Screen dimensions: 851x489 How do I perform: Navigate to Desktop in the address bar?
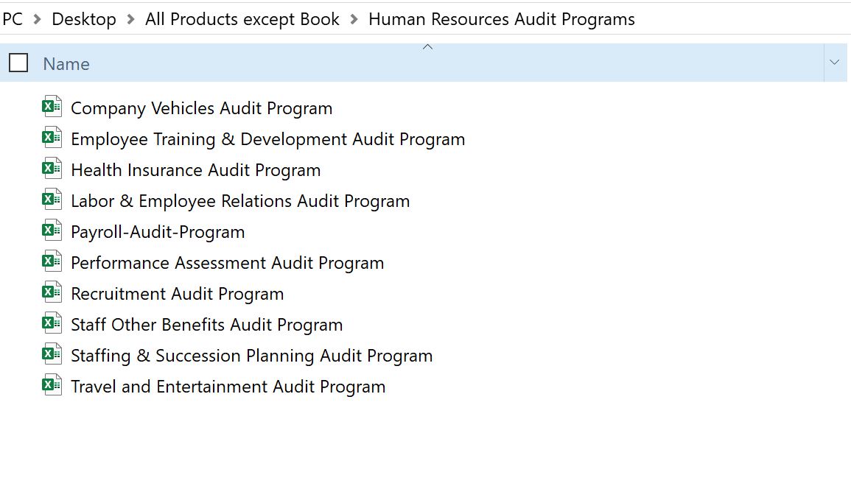click(x=84, y=19)
